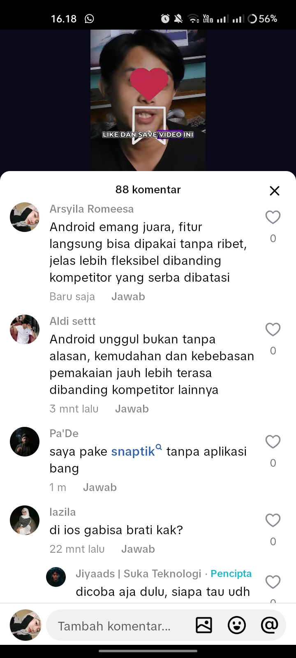The height and width of the screenshot is (658, 296).
Task: Tap the search icon beside snaptik
Action: (x=159, y=447)
